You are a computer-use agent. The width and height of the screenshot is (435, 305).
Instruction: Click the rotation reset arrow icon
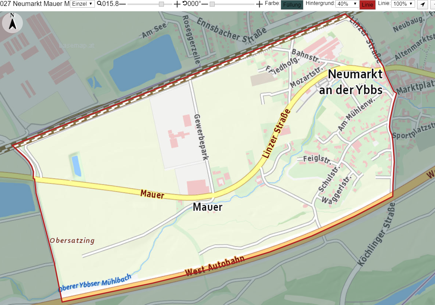185,4
